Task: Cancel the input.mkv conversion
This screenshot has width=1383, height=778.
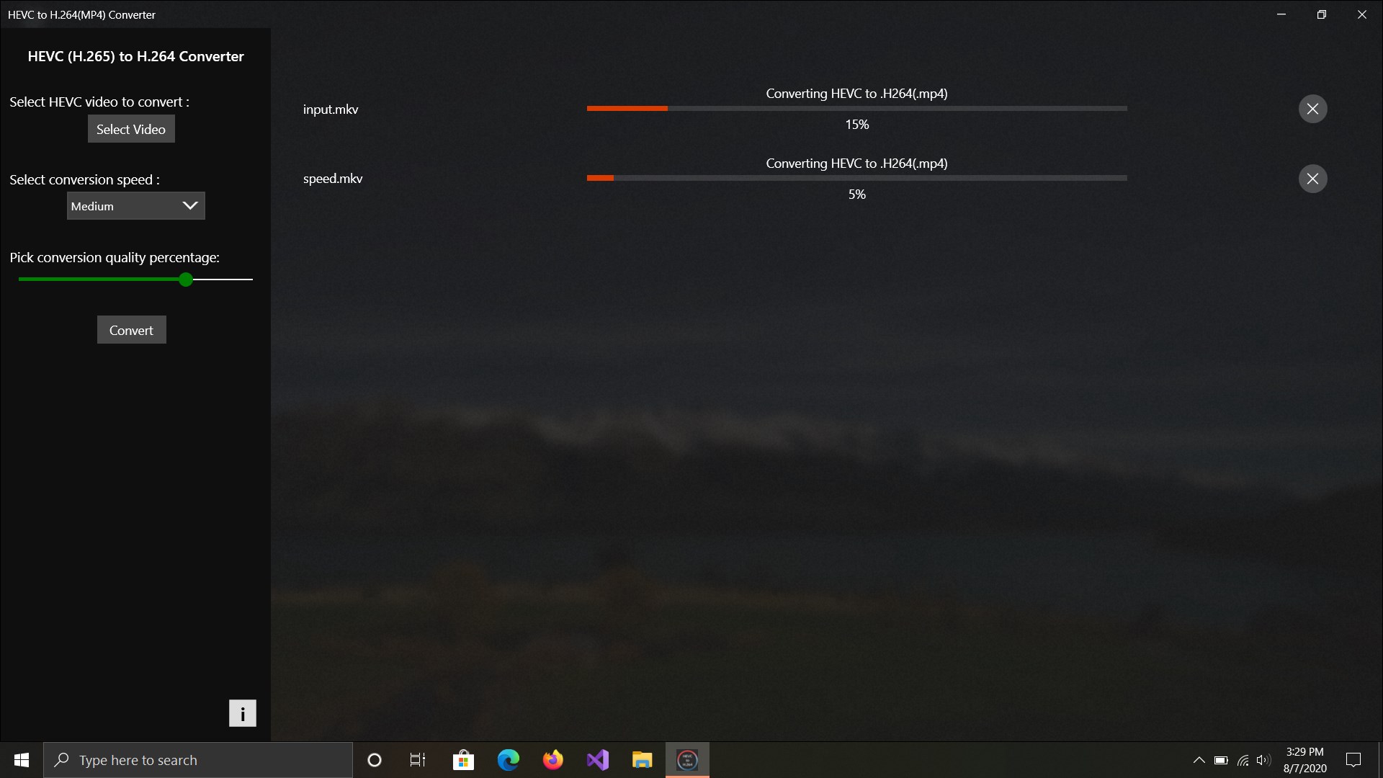Action: [1312, 108]
